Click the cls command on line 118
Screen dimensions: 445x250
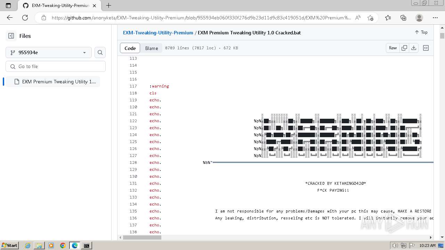pyautogui.click(x=153, y=93)
